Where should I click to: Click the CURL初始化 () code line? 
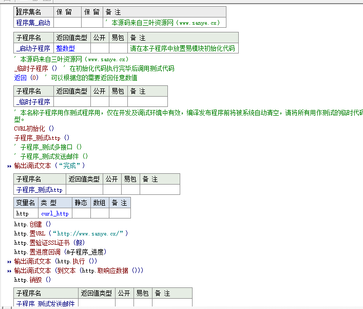pyautogui.click(x=34, y=129)
